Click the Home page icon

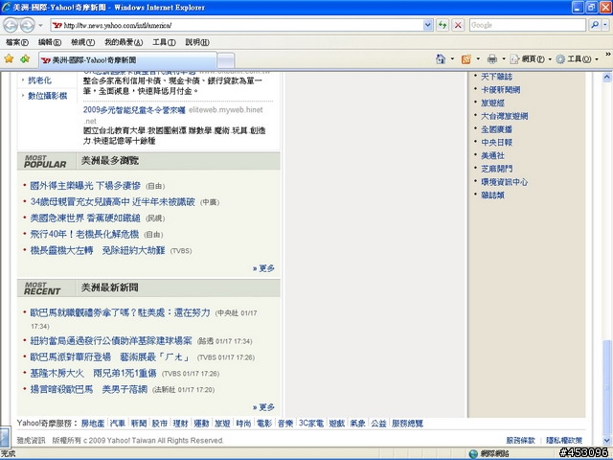[x=441, y=59]
